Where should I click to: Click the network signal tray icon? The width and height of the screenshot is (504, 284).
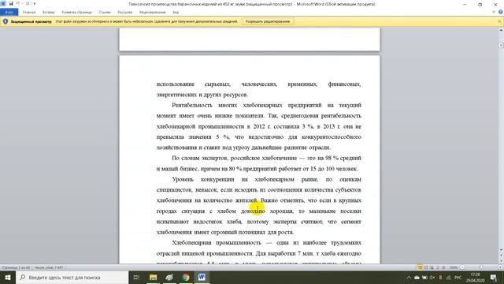pos(448,278)
